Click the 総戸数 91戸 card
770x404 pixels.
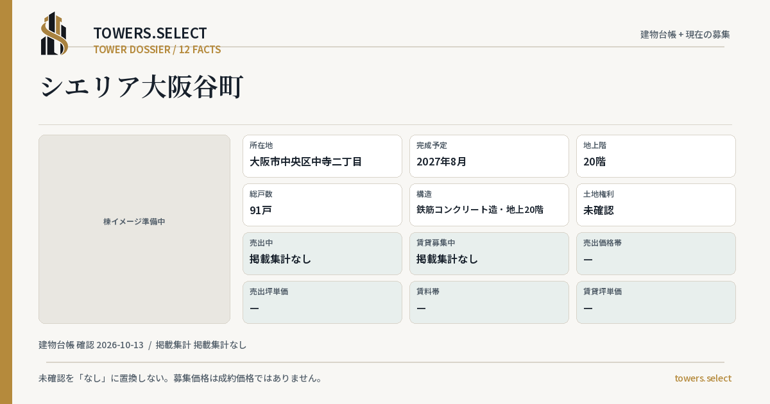tap(322, 205)
